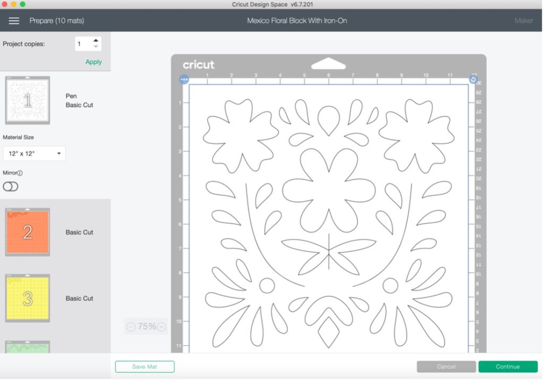Screen dimensions: 544x381
Task: Click the 75% zoom level text
Action: click(147, 326)
